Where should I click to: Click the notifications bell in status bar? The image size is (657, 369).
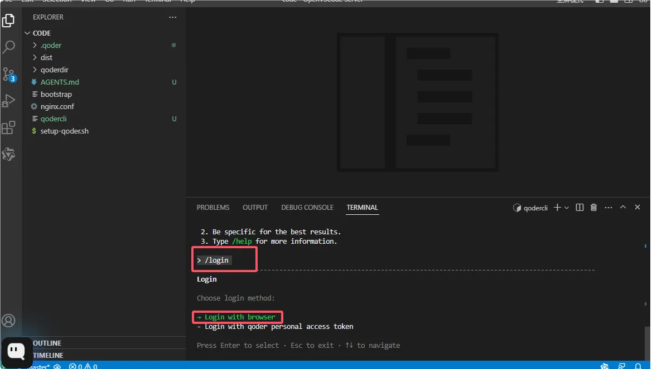(x=637, y=366)
